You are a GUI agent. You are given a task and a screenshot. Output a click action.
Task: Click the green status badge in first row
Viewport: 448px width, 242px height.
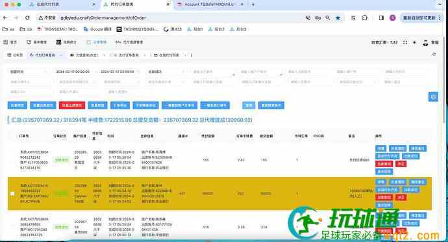tap(61, 160)
